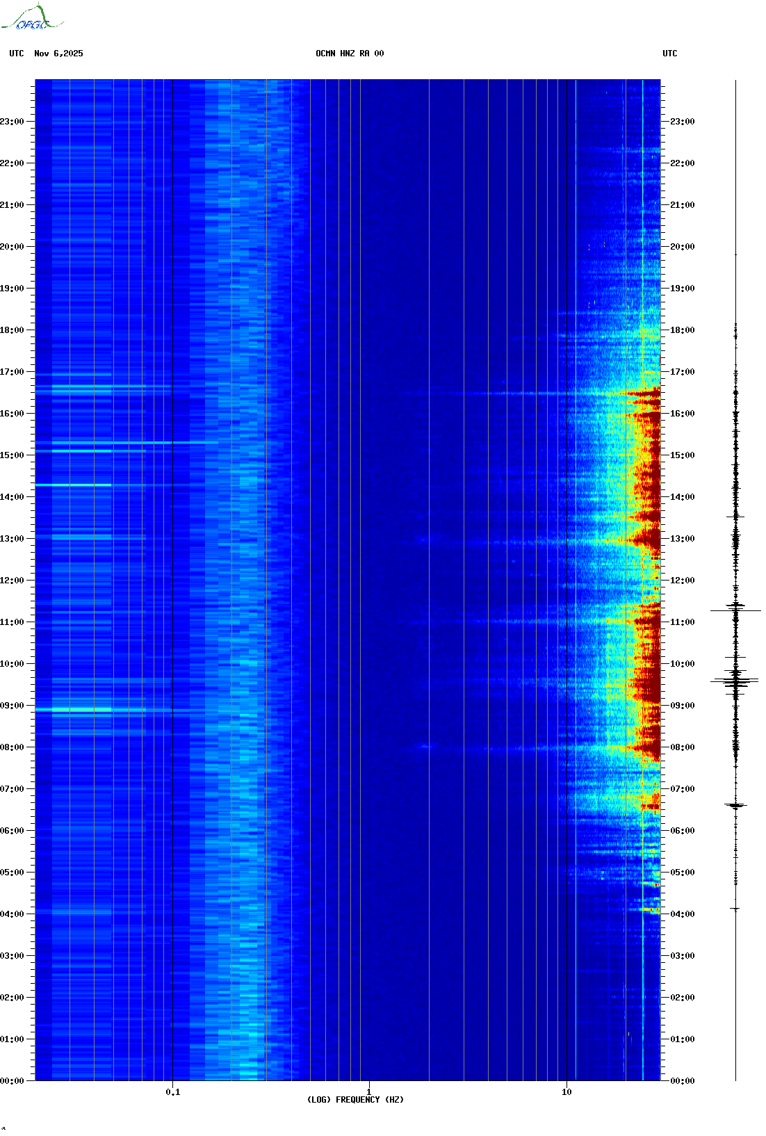Click the black vertical line at 0.1 Hz

[172, 556]
